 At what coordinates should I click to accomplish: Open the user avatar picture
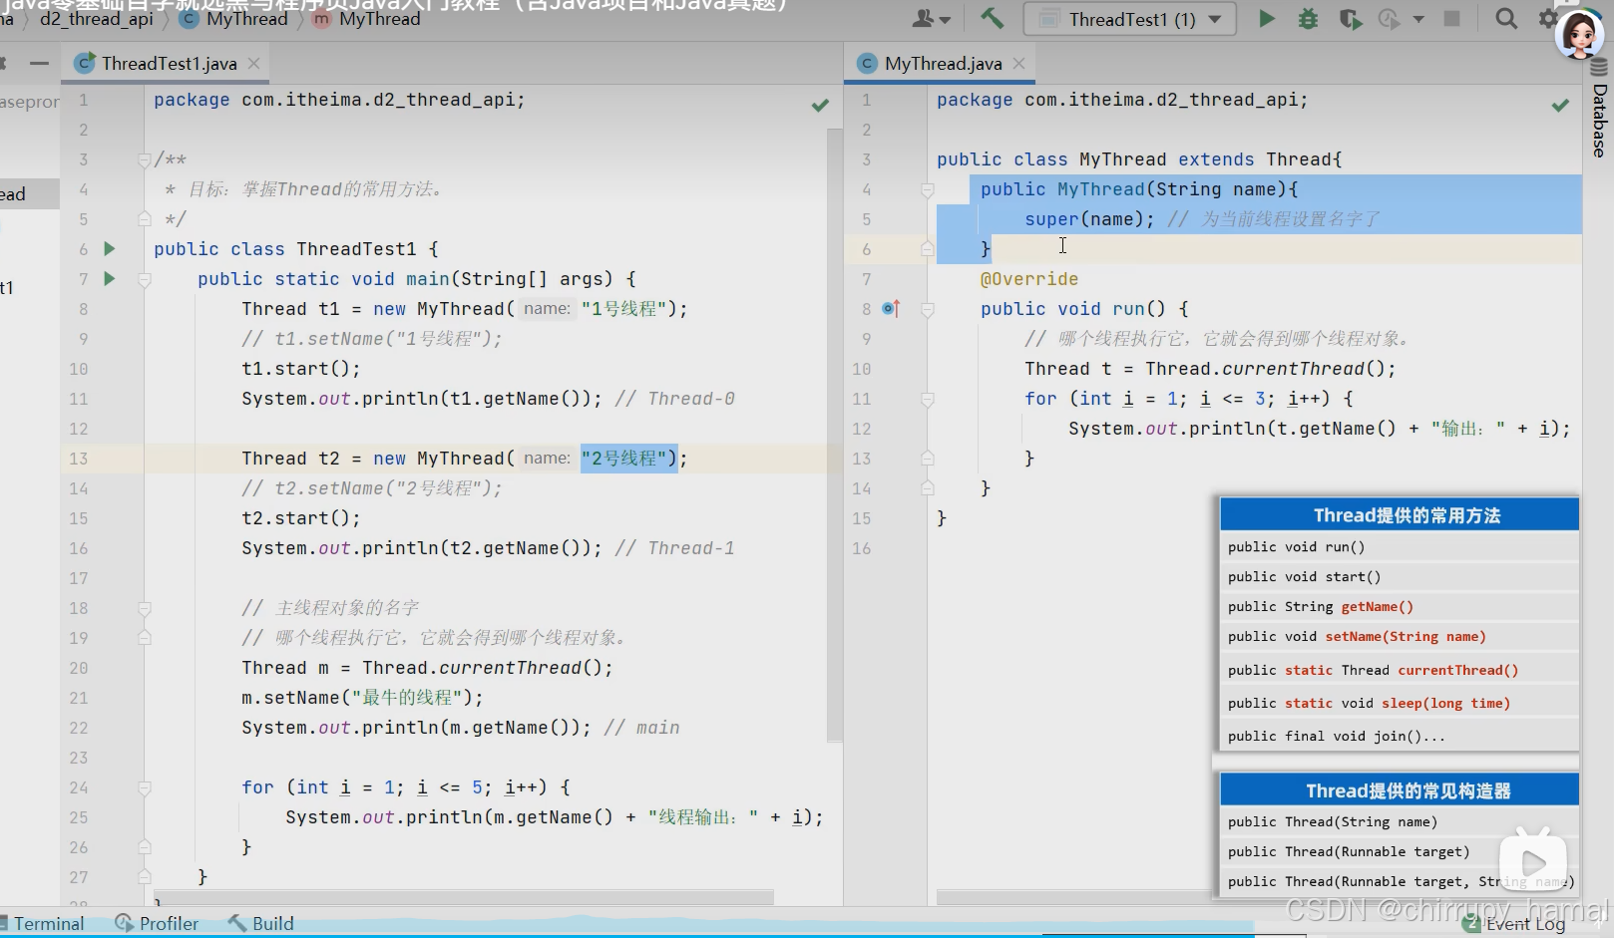pyautogui.click(x=1579, y=33)
